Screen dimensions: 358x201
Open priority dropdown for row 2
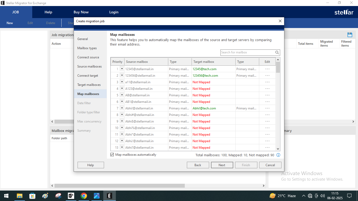click(x=122, y=76)
